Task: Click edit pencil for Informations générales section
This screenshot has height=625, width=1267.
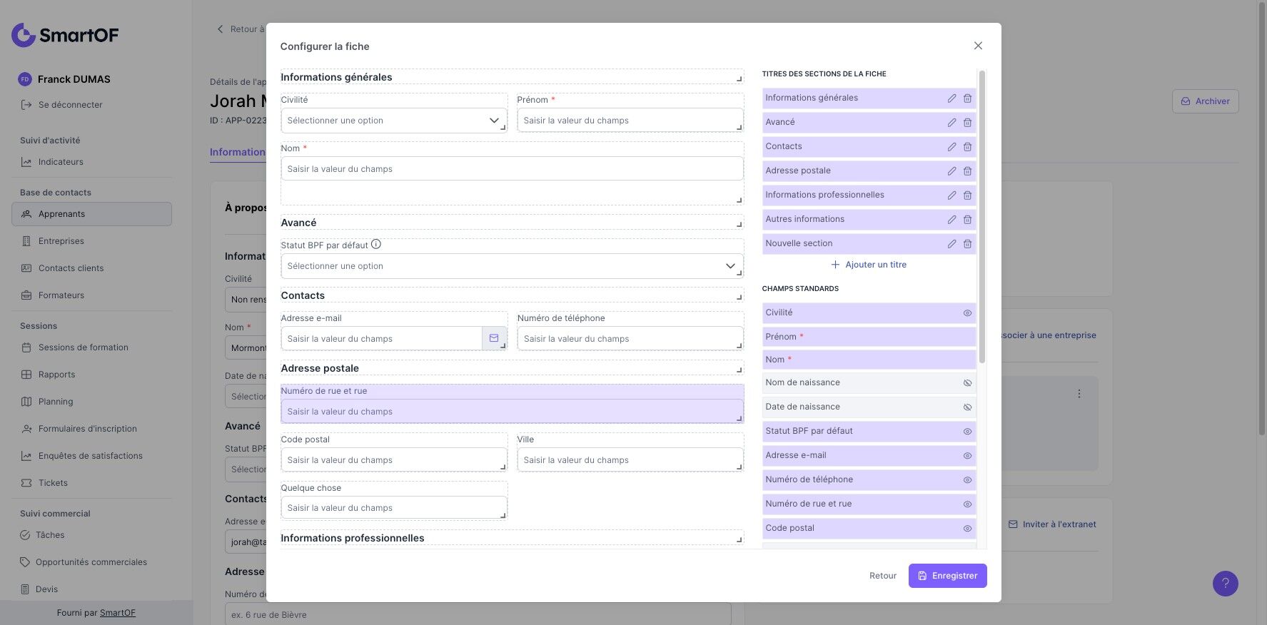Action: (951, 98)
